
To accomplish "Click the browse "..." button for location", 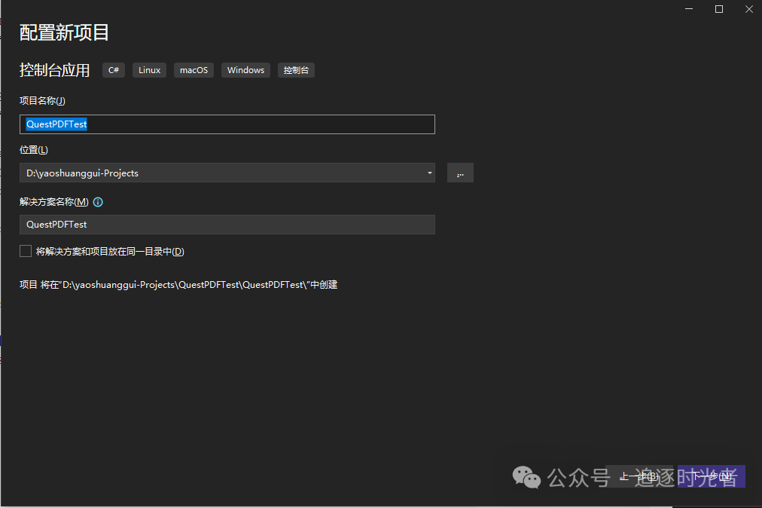I will (x=460, y=173).
